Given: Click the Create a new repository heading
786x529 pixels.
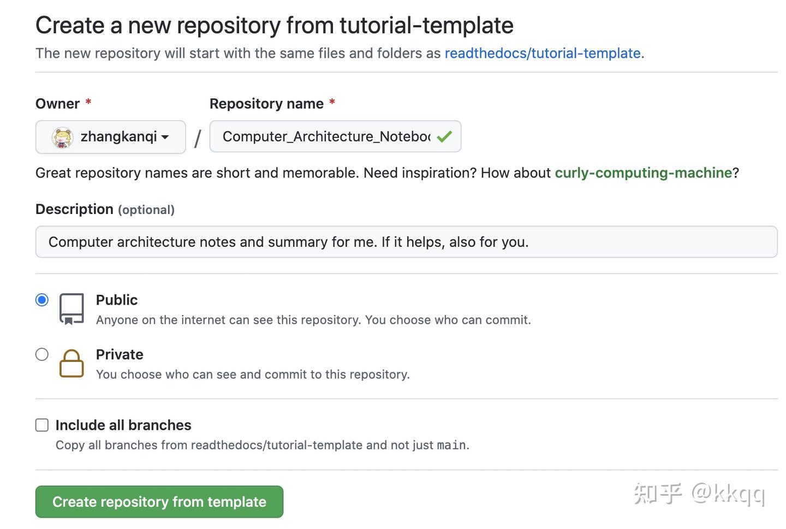Looking at the screenshot, I should [274, 25].
